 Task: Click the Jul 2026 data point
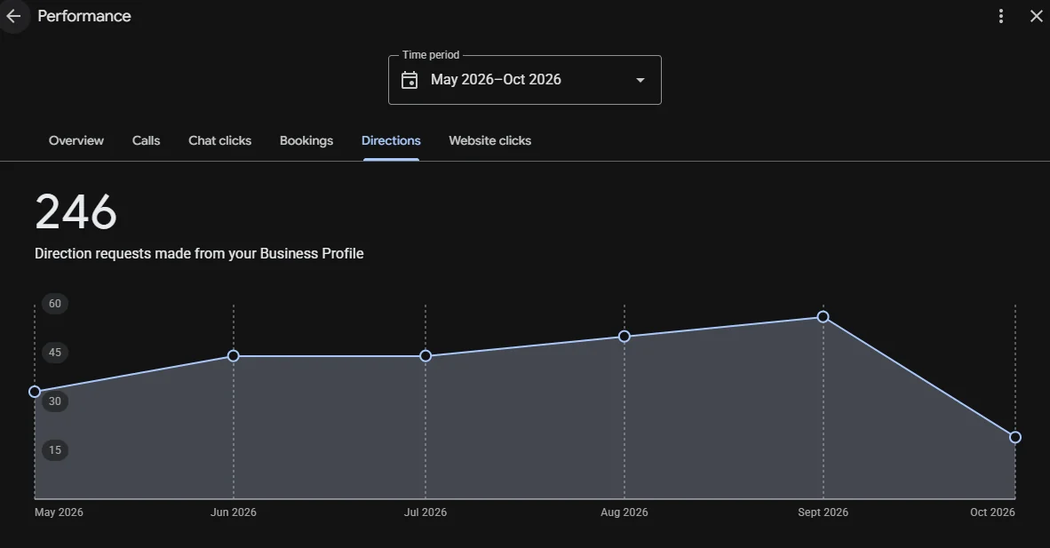tap(426, 356)
